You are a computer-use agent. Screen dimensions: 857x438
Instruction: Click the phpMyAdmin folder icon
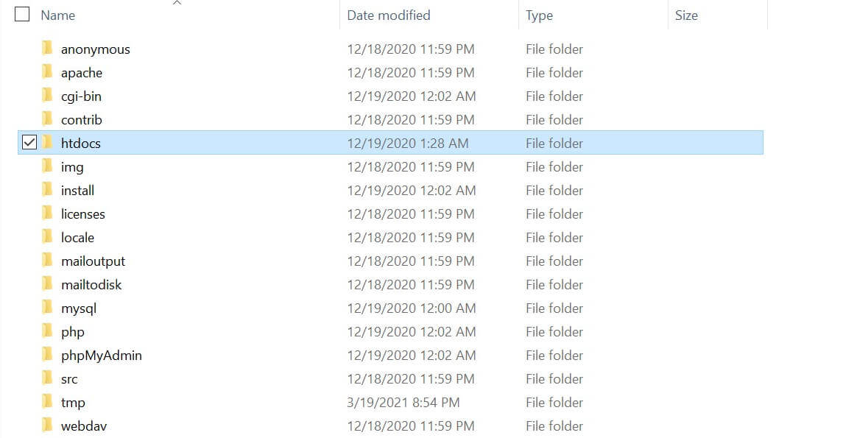pyautogui.click(x=47, y=355)
